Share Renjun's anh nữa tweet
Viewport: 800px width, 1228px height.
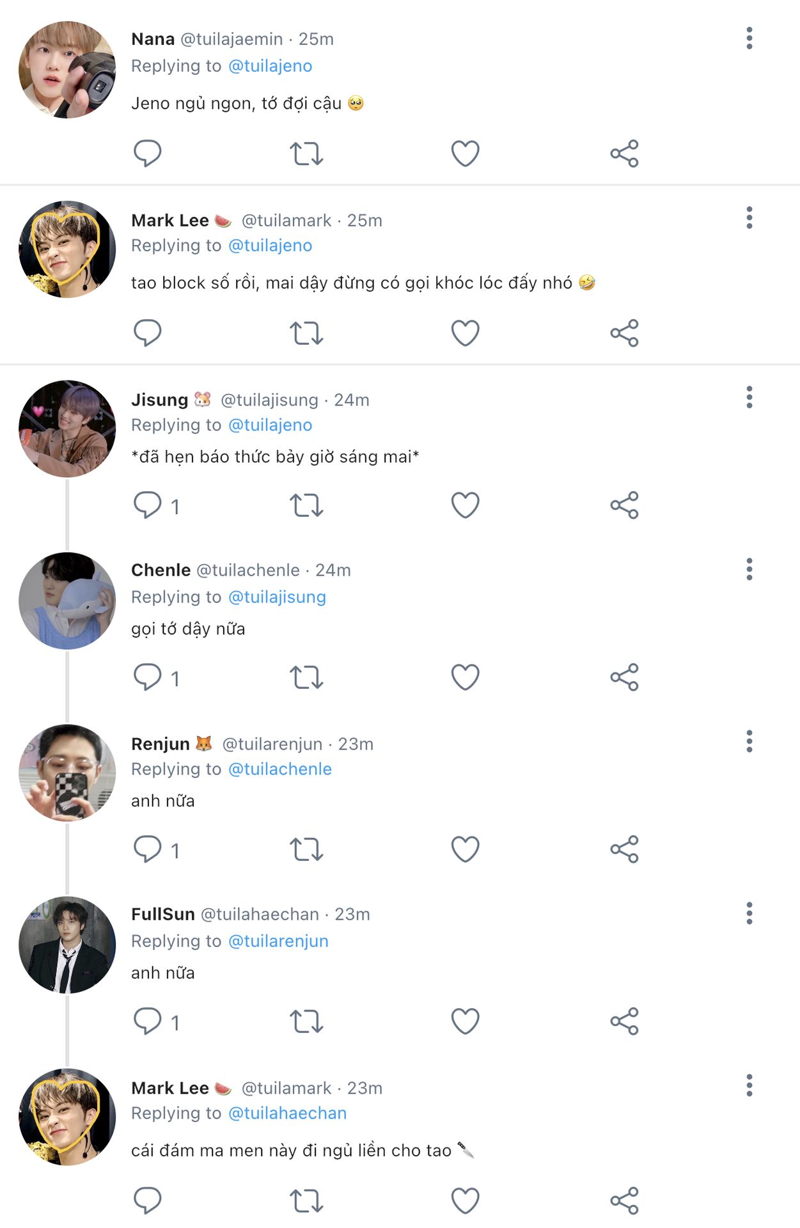pos(624,849)
